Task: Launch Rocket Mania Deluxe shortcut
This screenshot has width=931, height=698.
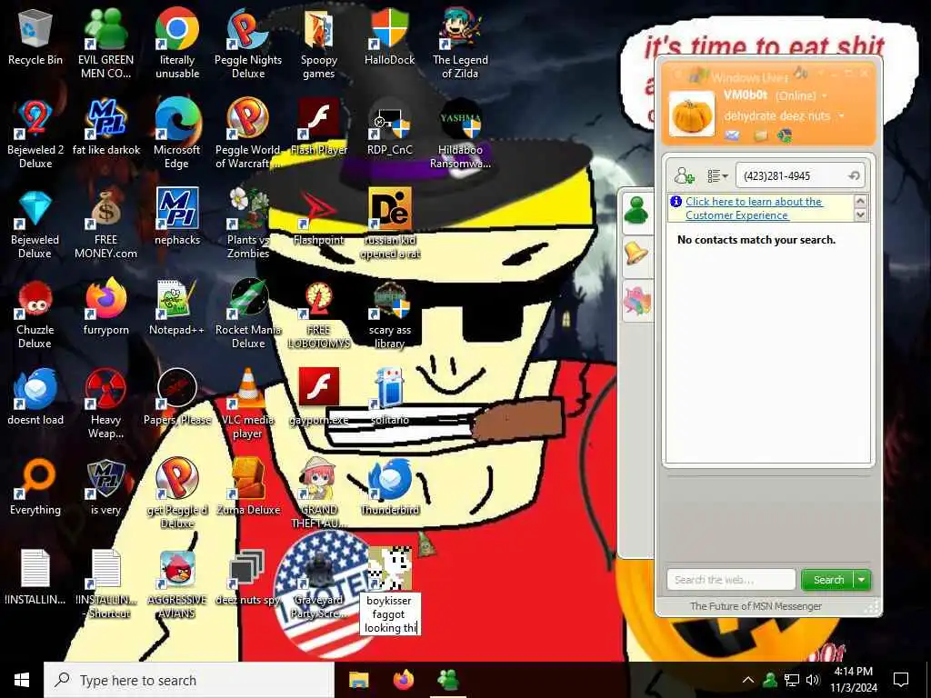Action: 248,314
